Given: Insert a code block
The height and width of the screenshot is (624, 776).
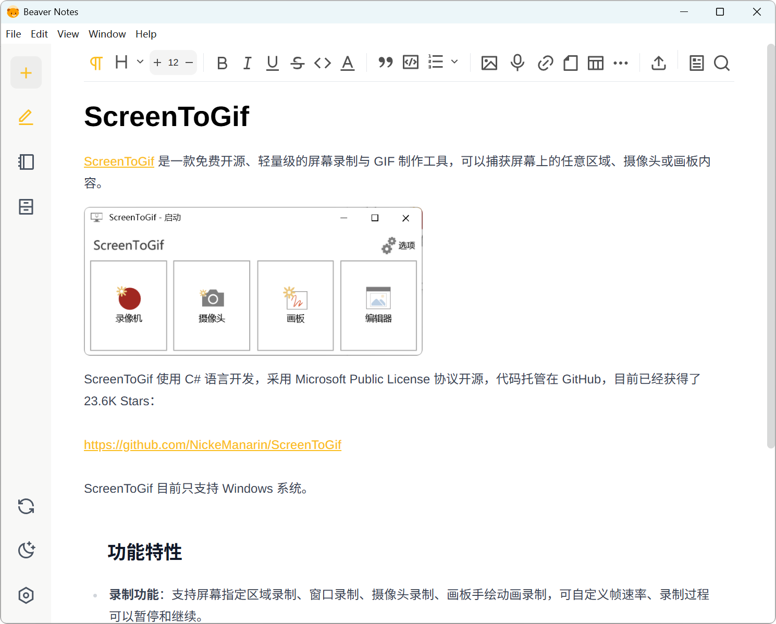Looking at the screenshot, I should click(x=411, y=63).
